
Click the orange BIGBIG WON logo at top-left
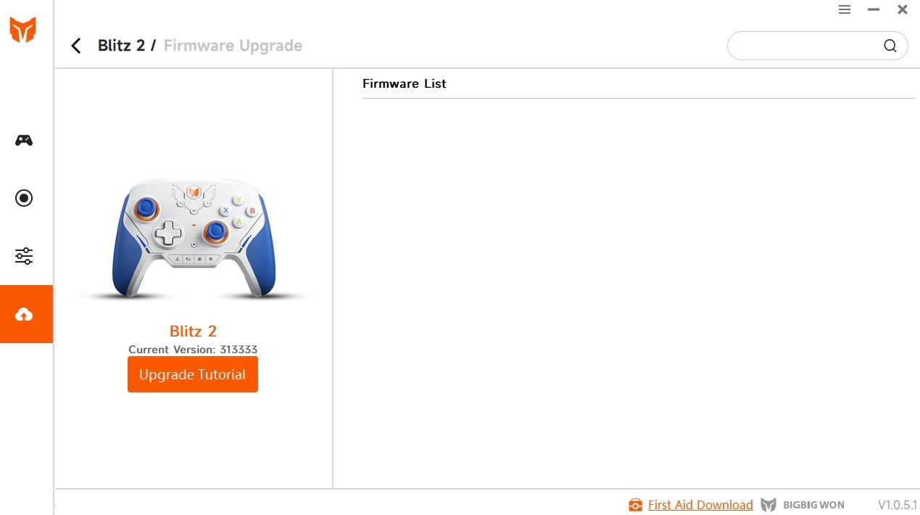coord(22,30)
